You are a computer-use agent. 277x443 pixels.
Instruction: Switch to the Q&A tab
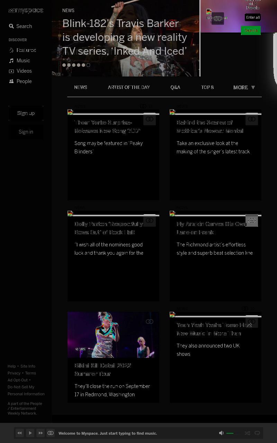coord(175,88)
